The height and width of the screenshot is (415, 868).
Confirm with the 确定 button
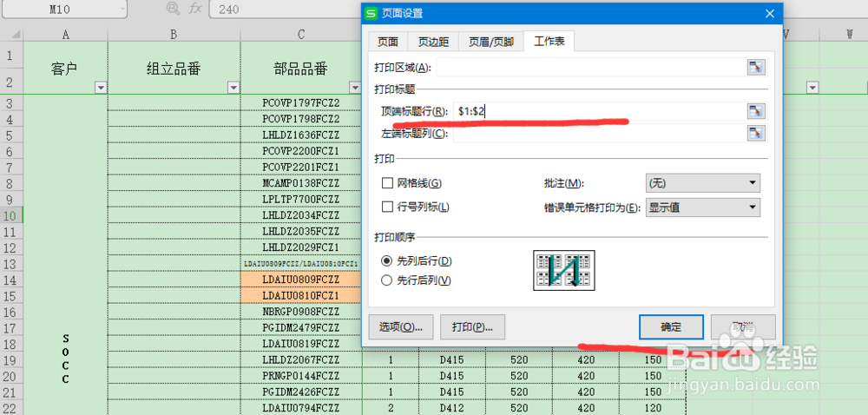[671, 326]
